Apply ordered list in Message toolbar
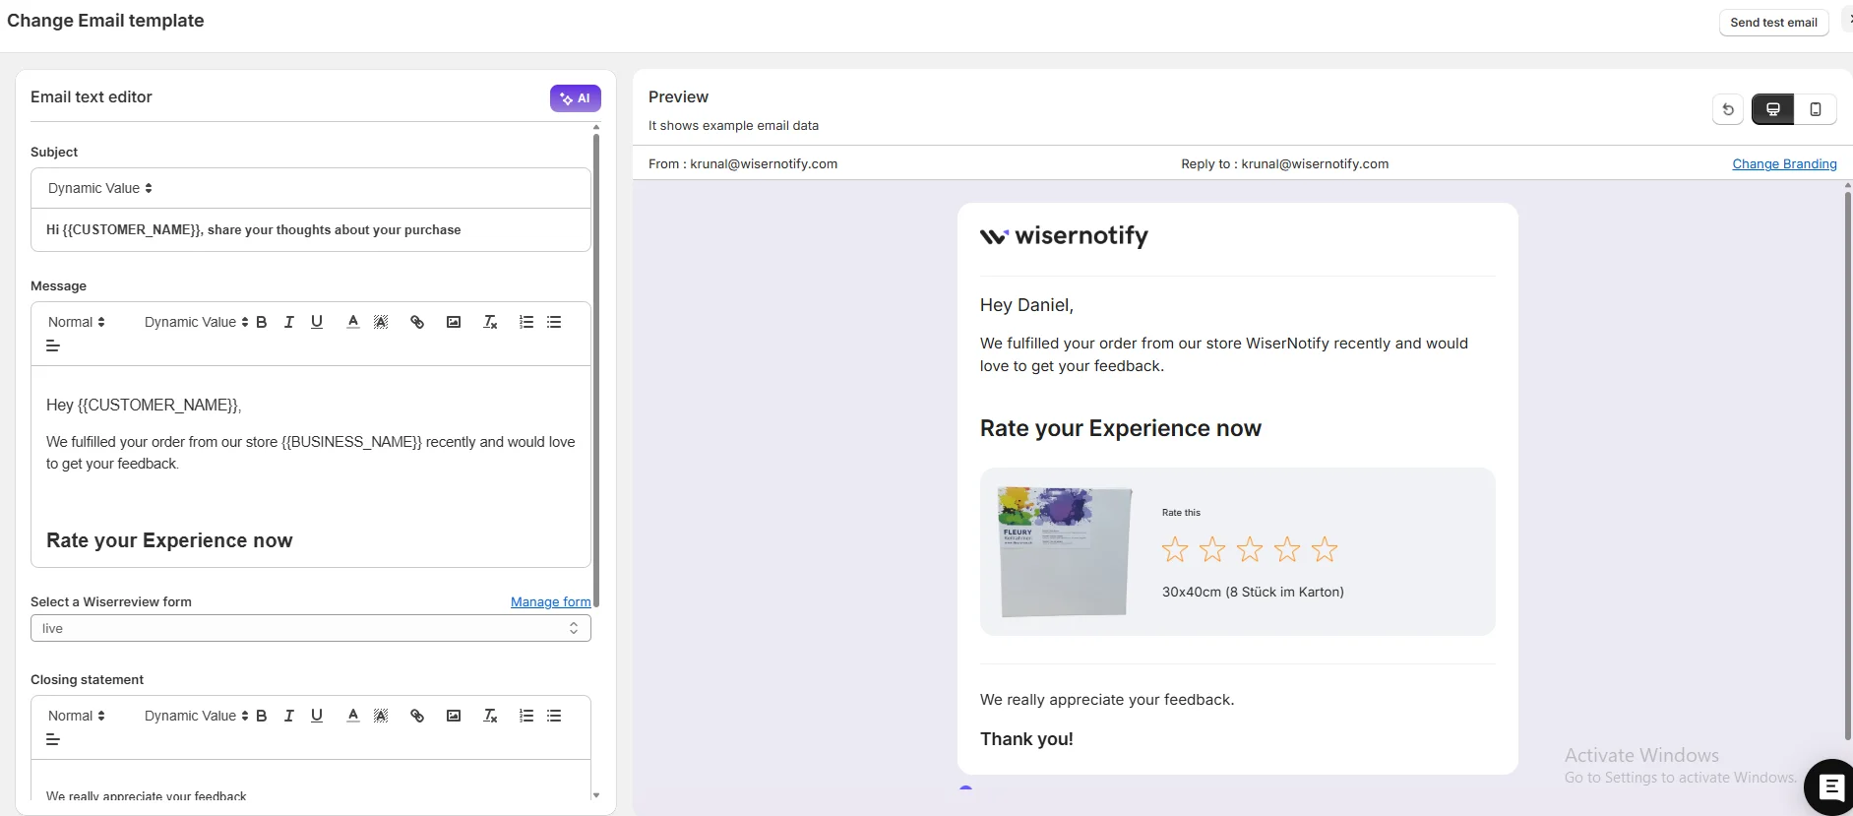The image size is (1853, 816). click(x=526, y=322)
